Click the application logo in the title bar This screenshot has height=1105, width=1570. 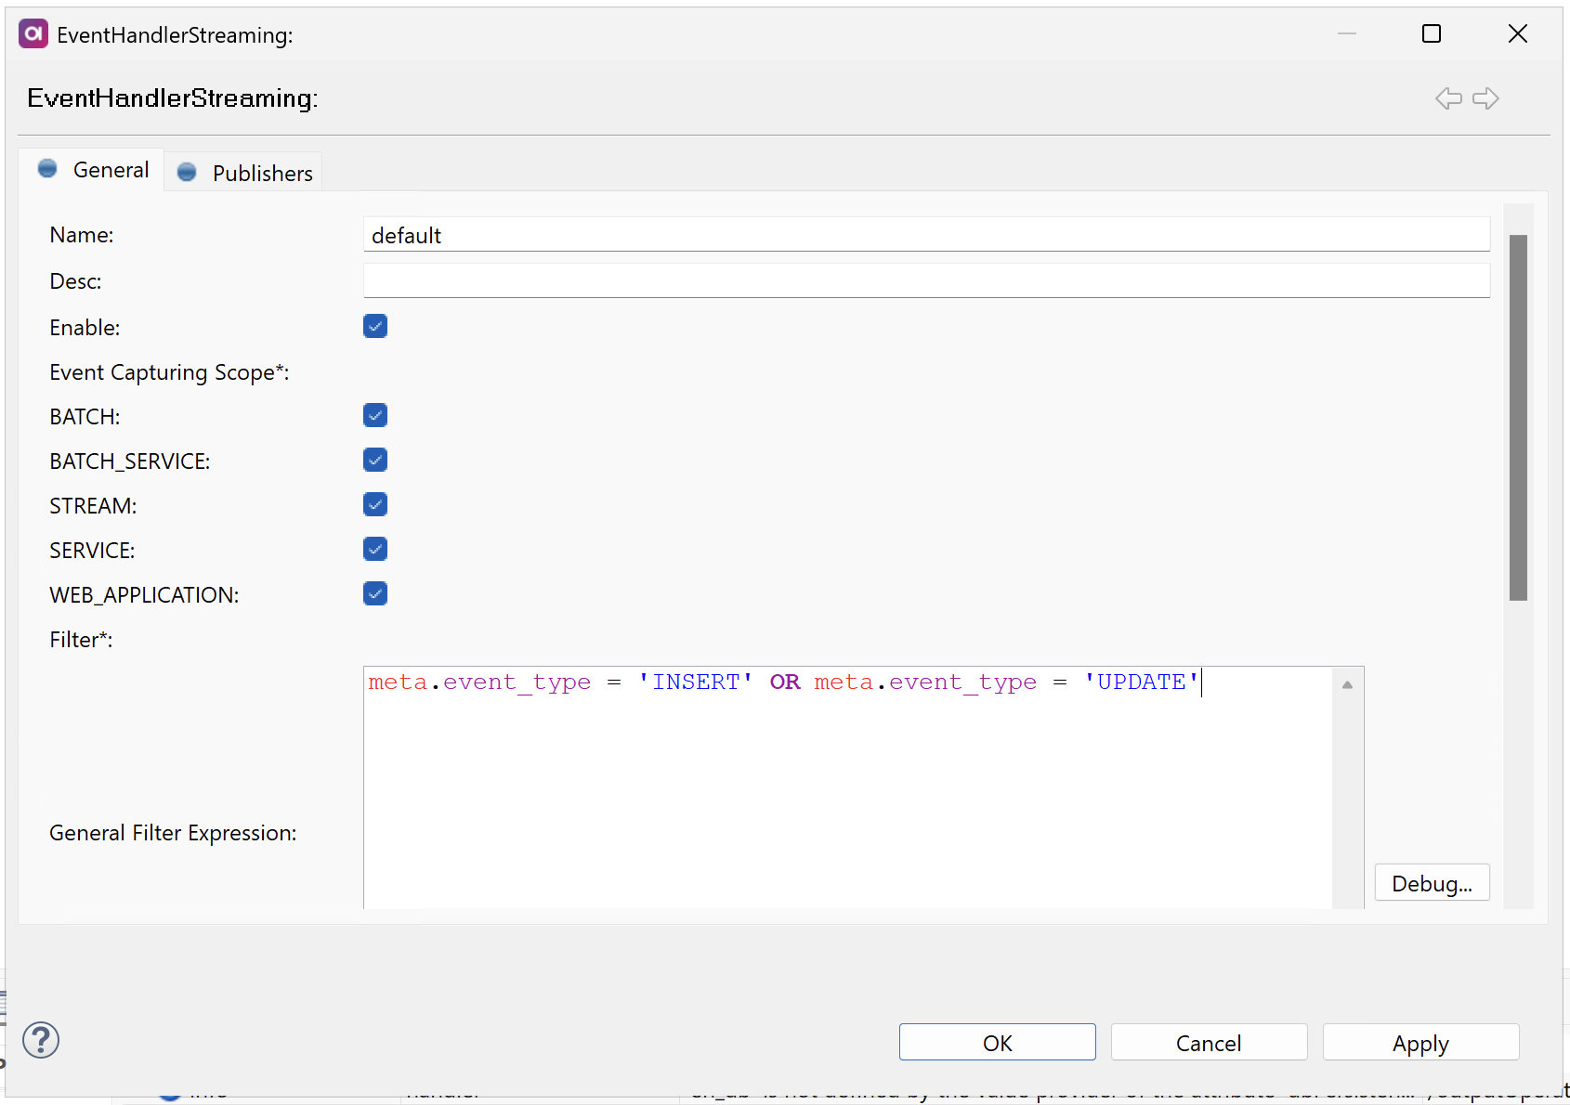pos(33,33)
